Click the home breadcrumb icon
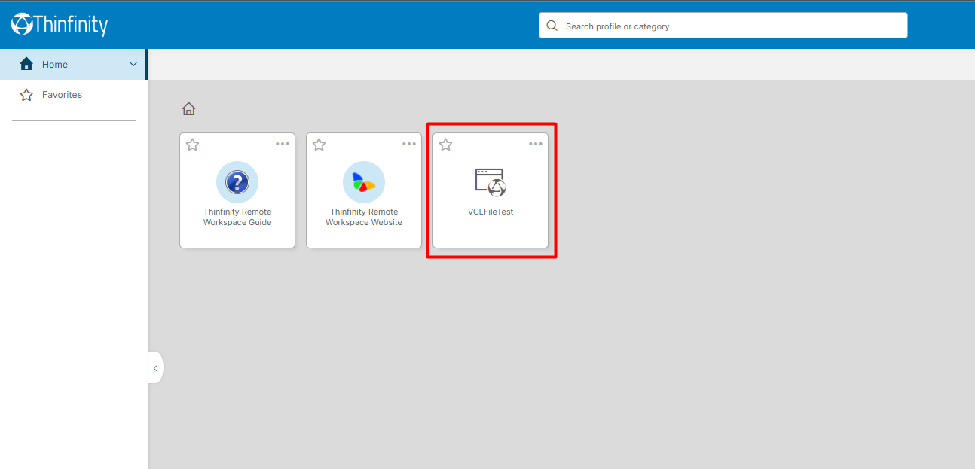 pos(189,109)
